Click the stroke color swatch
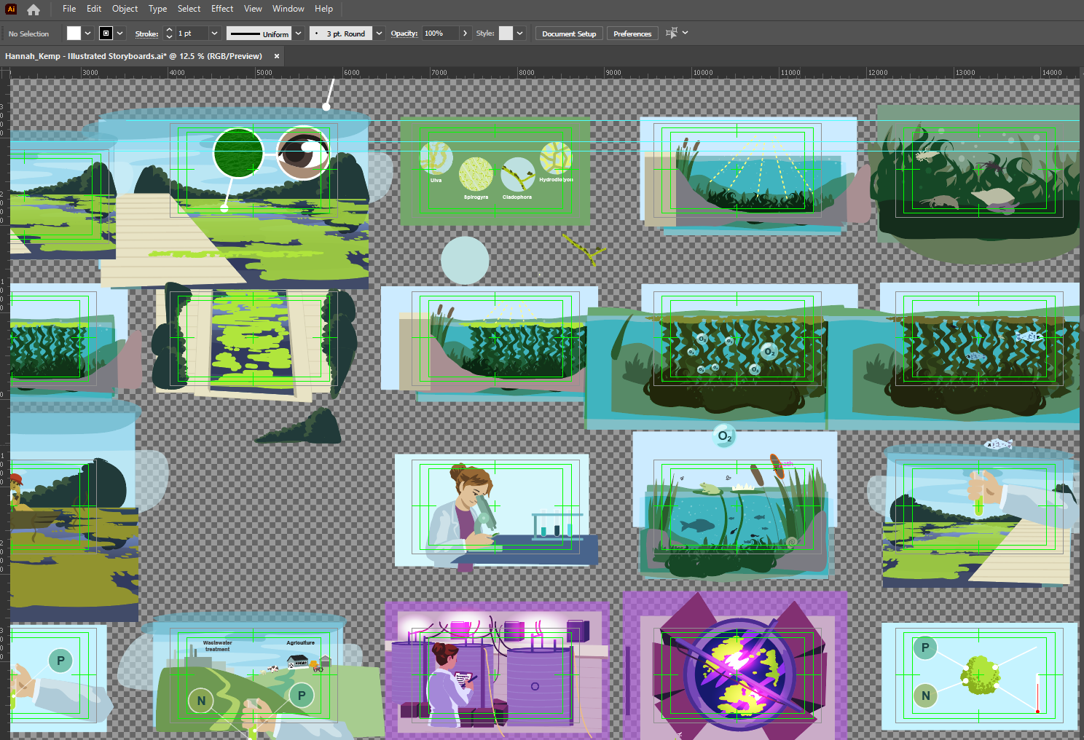The image size is (1084, 740). click(106, 34)
